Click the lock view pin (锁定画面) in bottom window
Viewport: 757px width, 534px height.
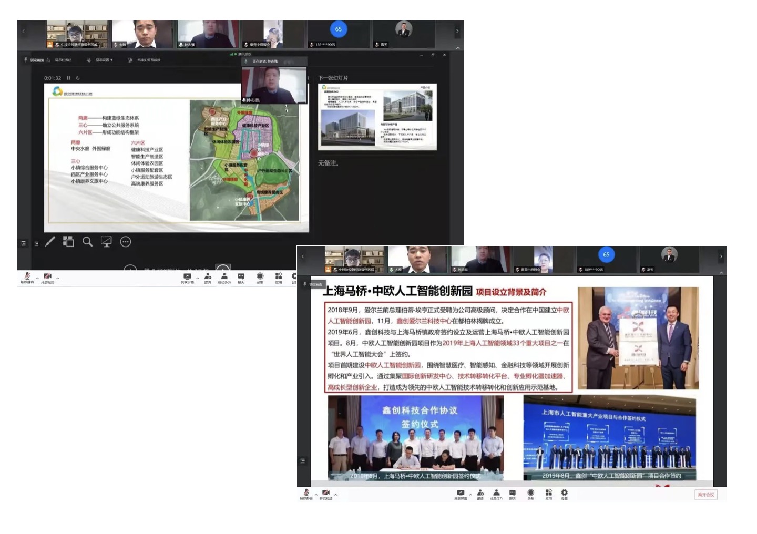[x=313, y=284]
